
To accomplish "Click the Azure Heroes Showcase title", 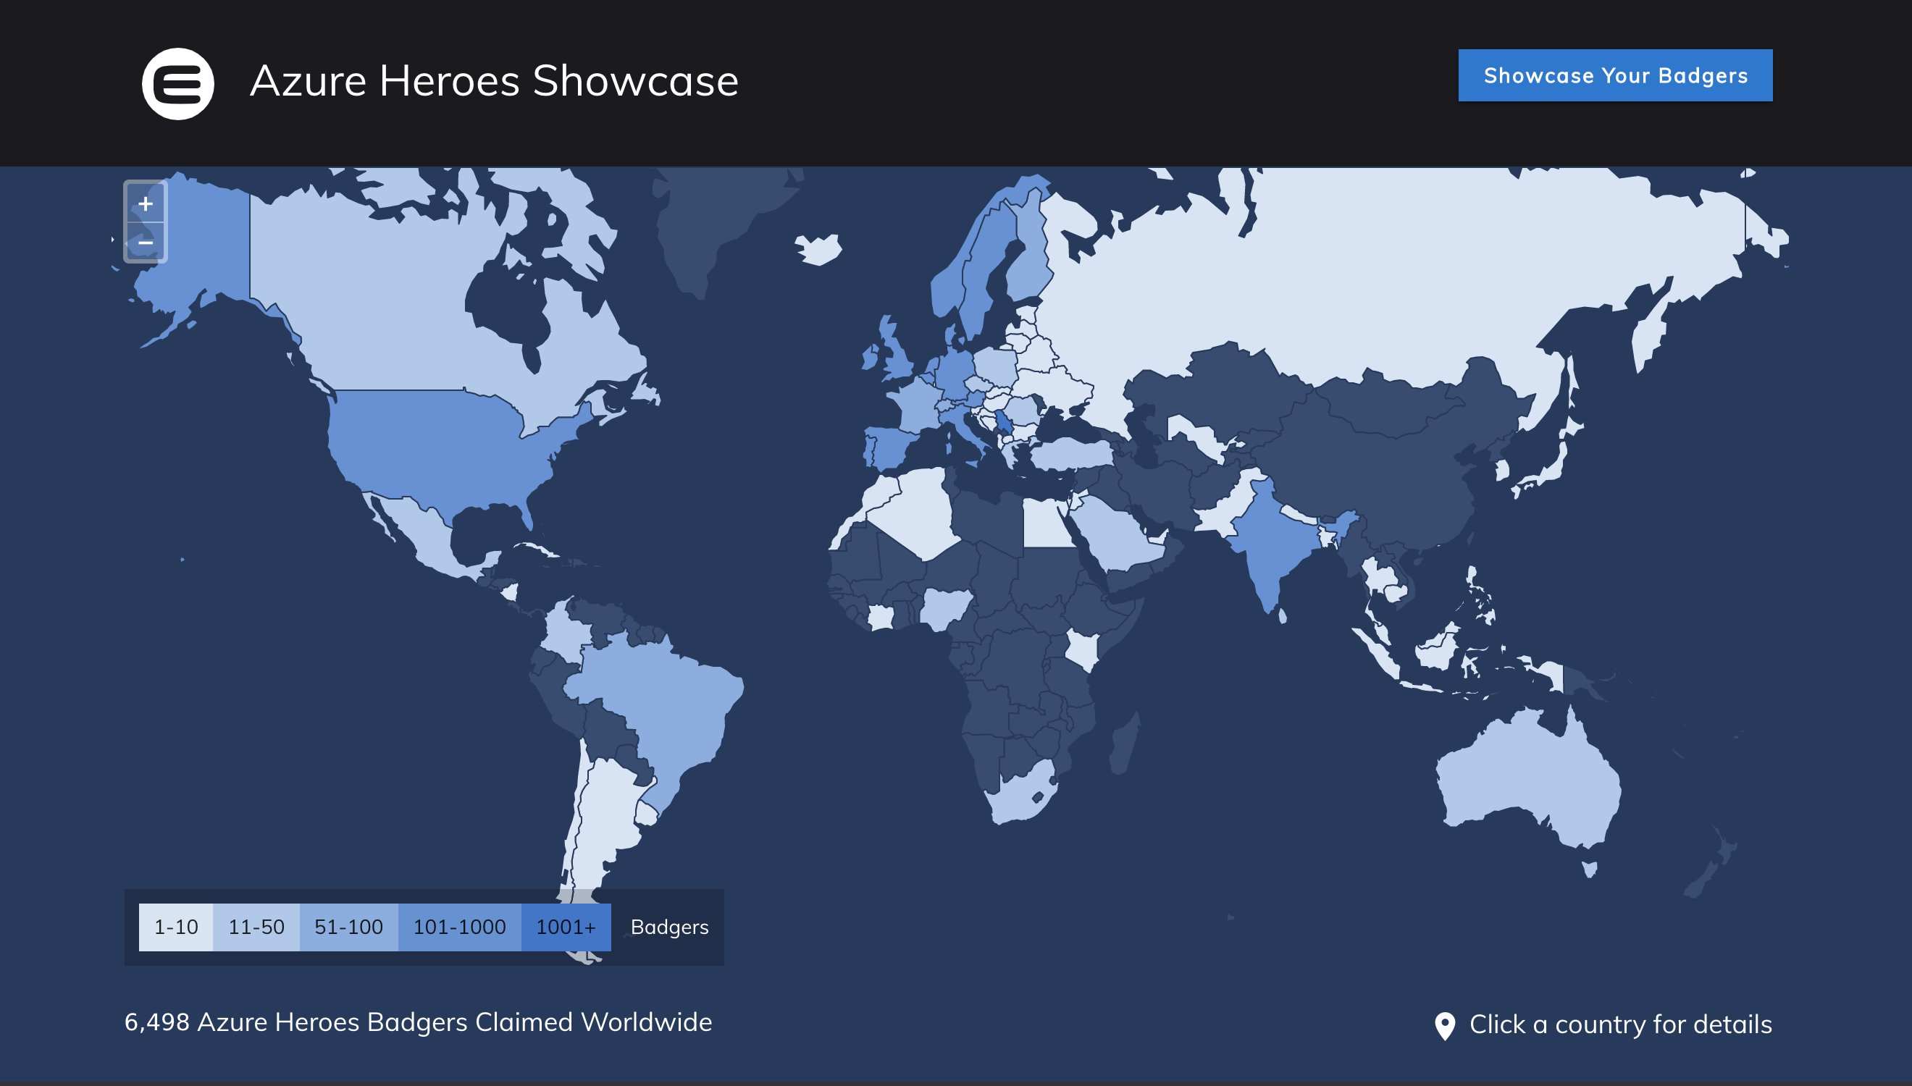I will point(494,80).
